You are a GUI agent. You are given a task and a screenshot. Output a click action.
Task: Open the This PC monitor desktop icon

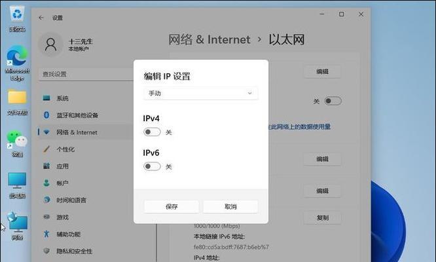17,180
